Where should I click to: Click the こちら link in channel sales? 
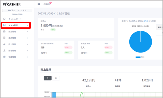(146, 21)
